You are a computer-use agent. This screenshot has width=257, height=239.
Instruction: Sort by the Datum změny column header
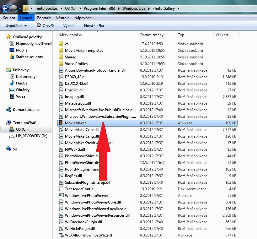click(x=152, y=35)
